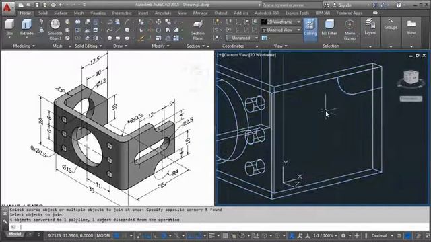Click the Save icon in quick access toolbar

[37, 5]
